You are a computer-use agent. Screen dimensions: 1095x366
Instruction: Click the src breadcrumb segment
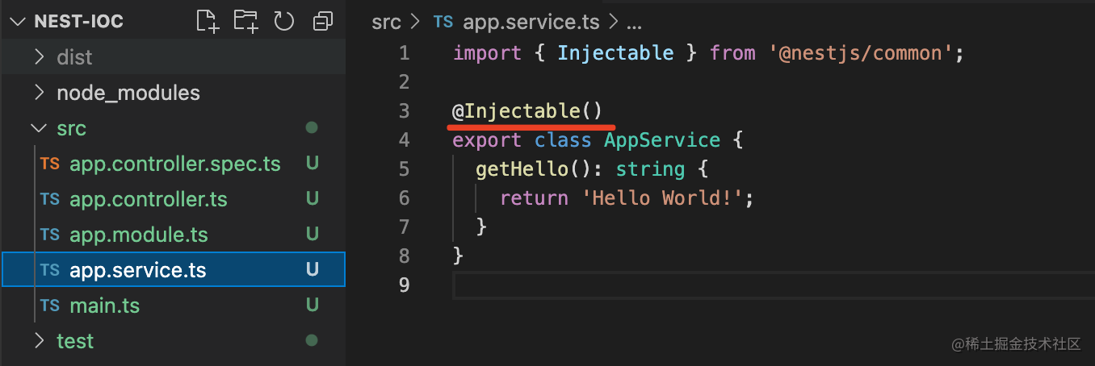(386, 22)
